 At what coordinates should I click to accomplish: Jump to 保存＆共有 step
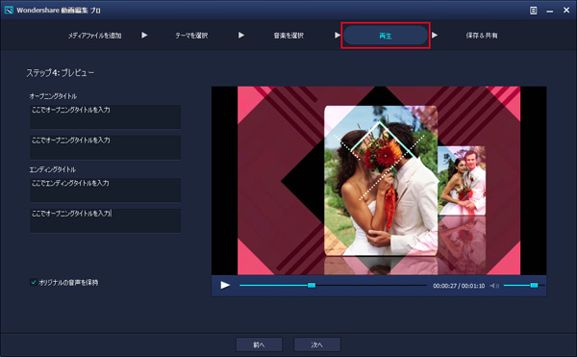click(482, 36)
